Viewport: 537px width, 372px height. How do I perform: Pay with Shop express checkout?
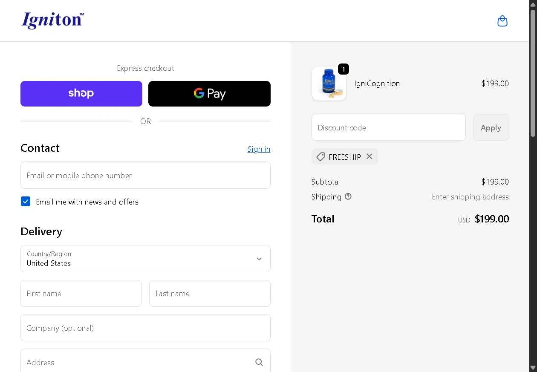81,94
